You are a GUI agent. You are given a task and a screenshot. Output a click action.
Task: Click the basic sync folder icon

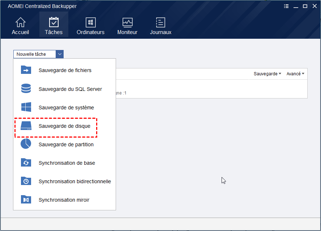[26, 163]
